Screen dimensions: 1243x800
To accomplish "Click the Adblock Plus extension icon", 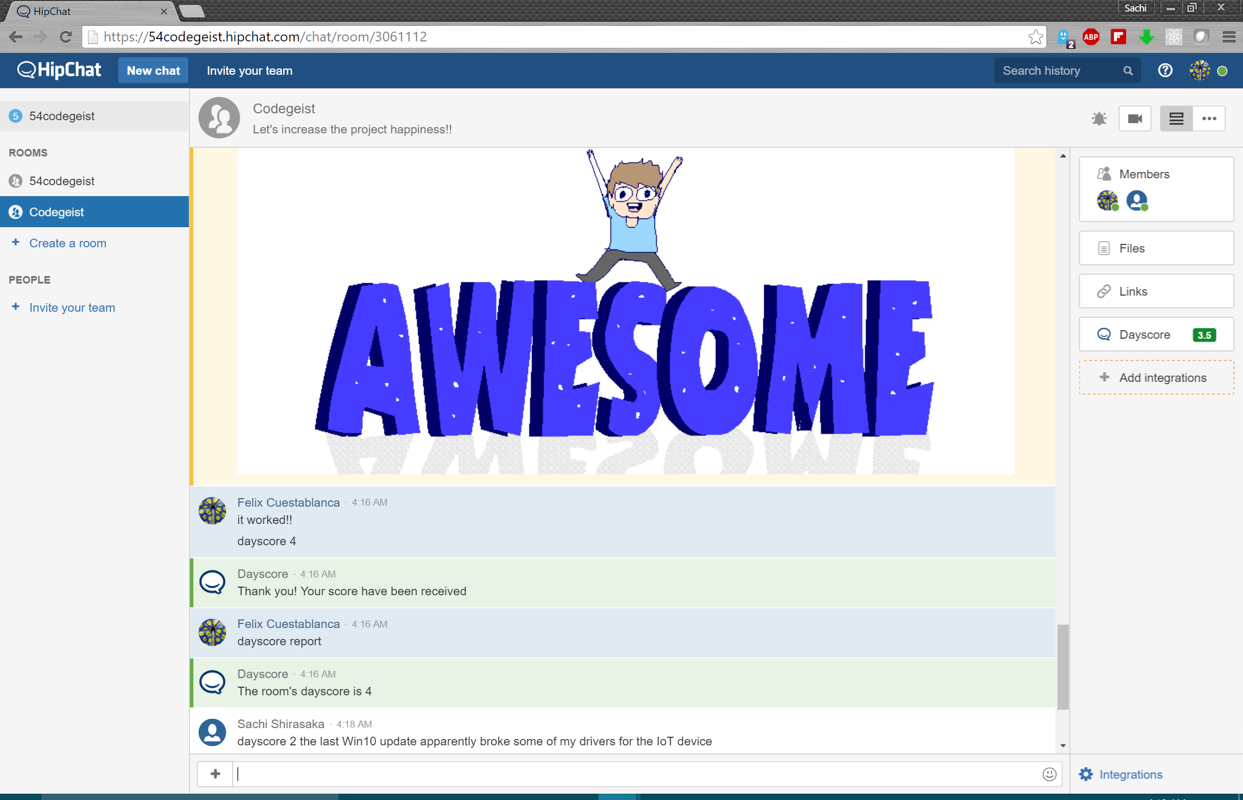I will coord(1091,37).
